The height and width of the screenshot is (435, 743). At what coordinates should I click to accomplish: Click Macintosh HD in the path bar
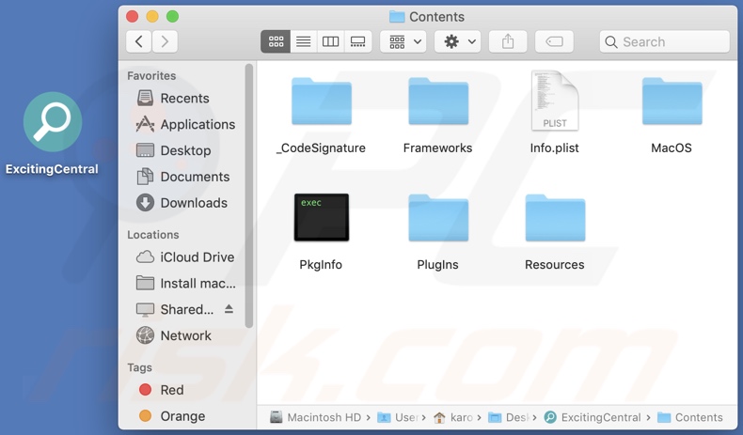pos(316,417)
